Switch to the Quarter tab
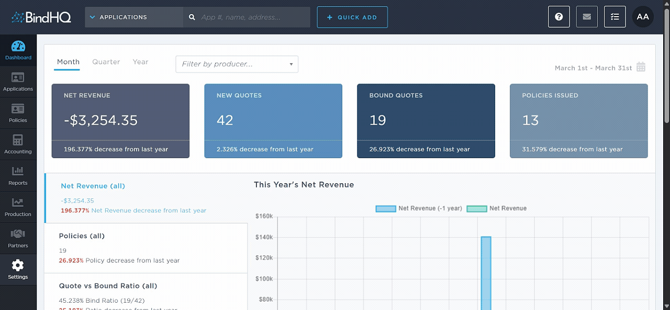The image size is (670, 310). (106, 62)
